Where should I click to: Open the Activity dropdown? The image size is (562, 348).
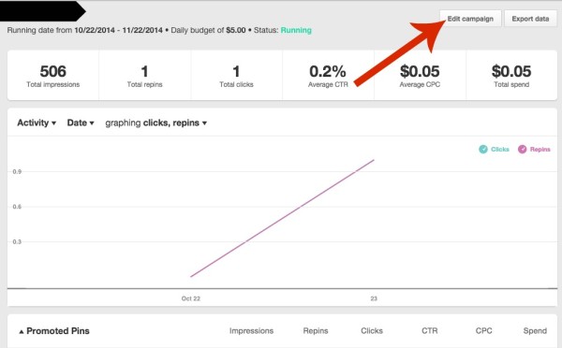[x=37, y=123]
